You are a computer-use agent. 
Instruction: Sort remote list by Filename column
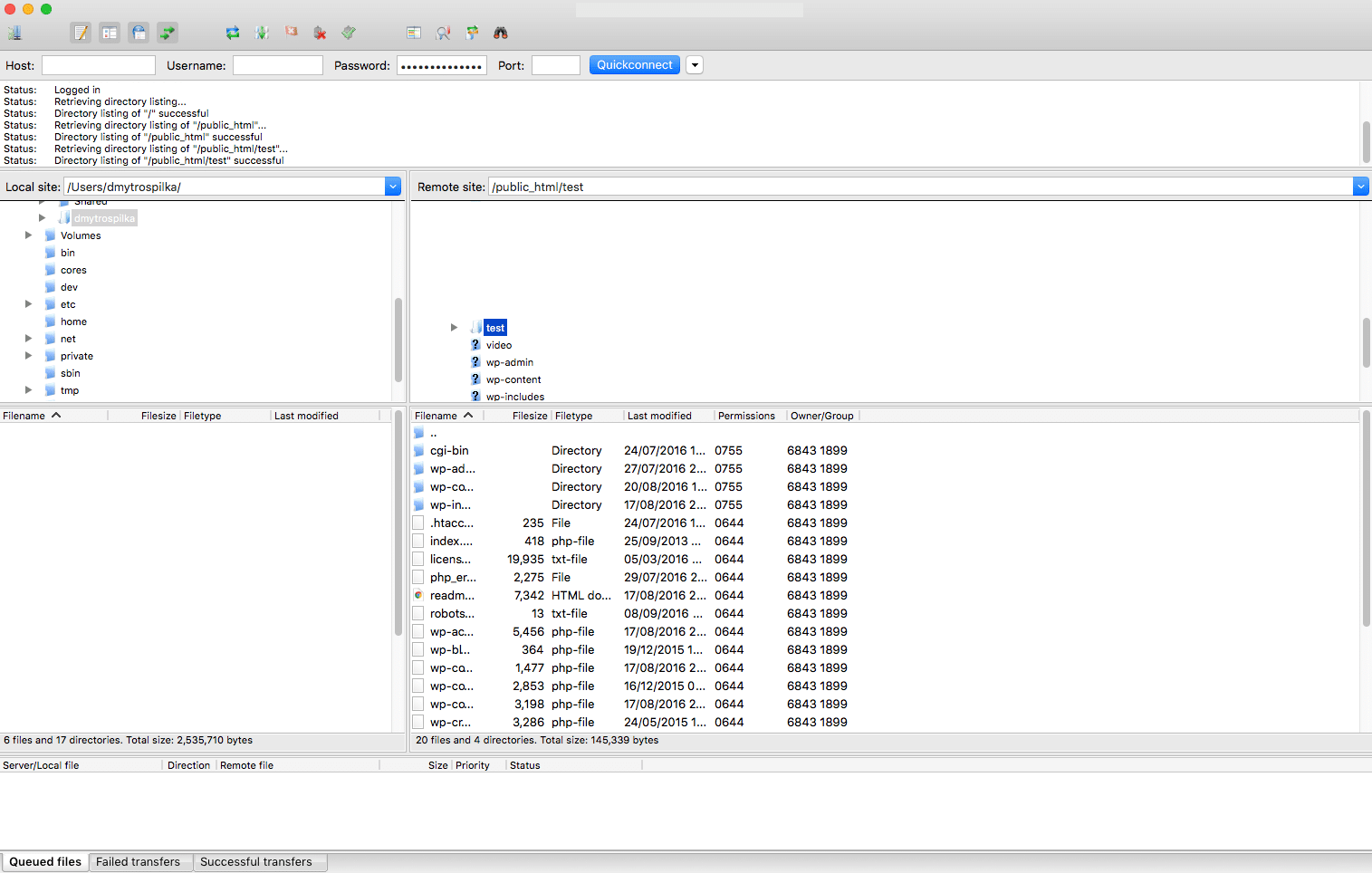coord(446,416)
